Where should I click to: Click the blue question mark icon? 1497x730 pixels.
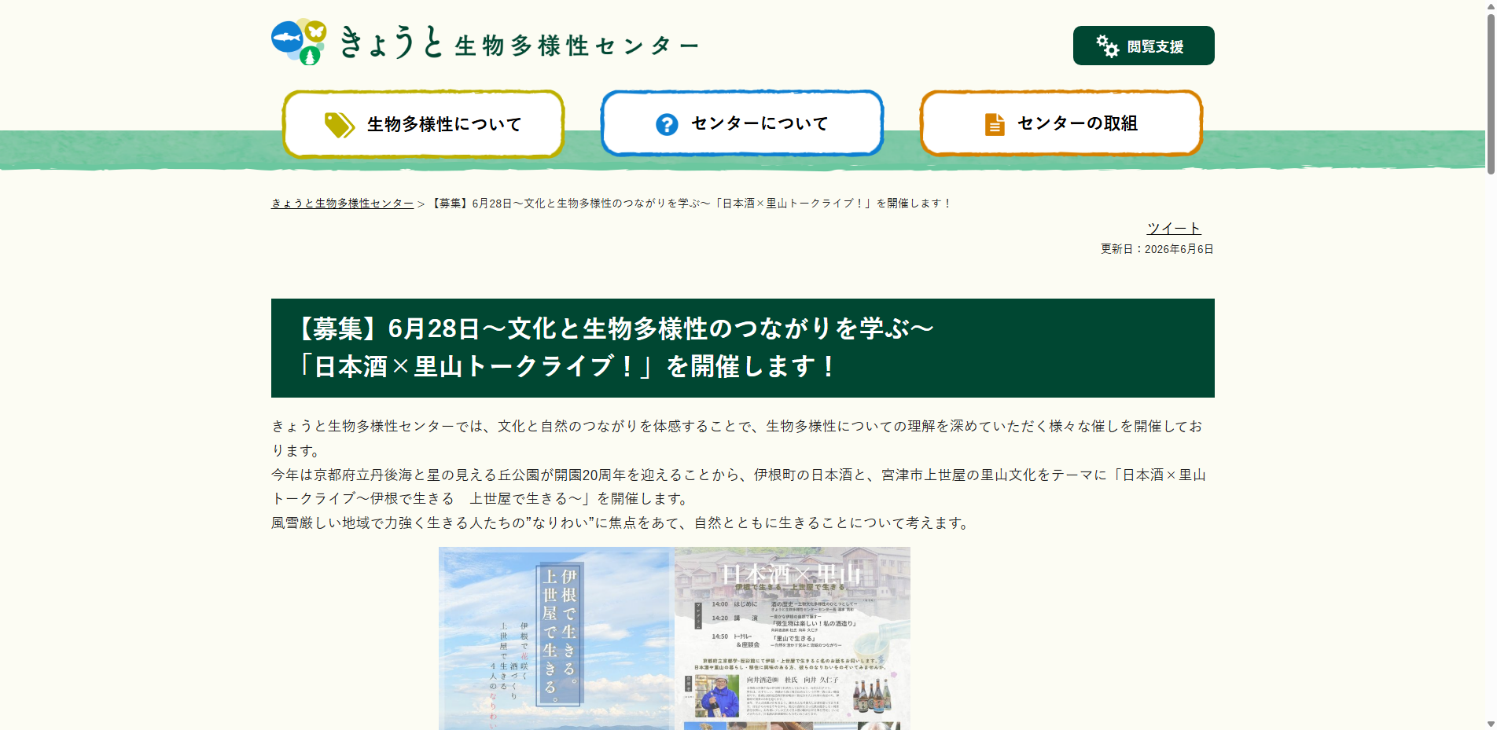667,124
